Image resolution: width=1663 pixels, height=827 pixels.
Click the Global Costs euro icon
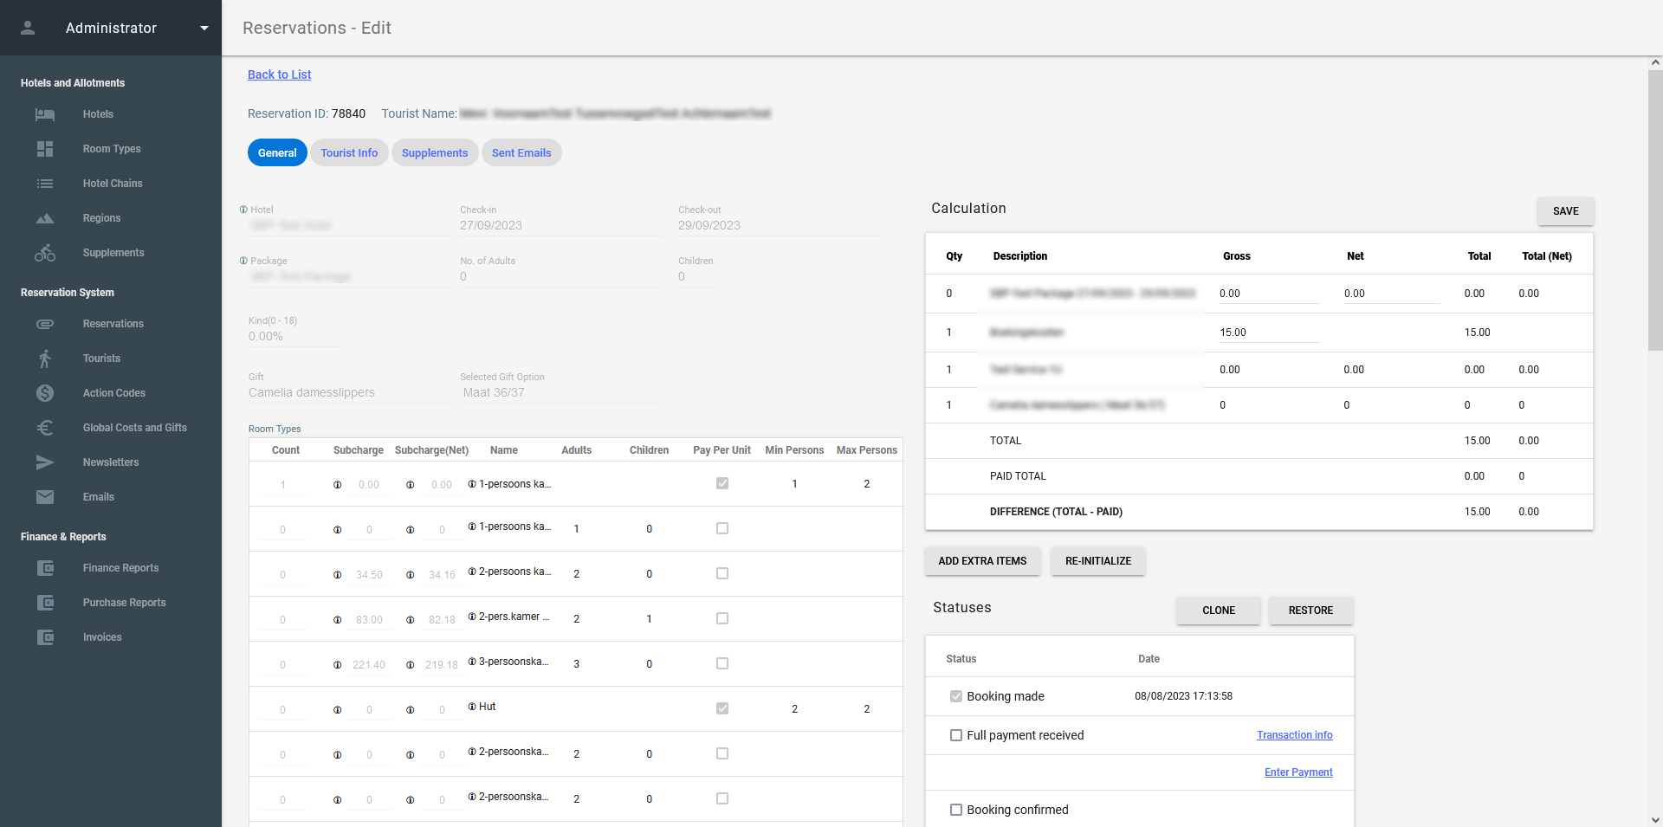point(45,428)
